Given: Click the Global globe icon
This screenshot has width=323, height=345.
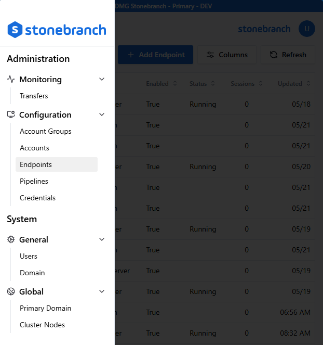Looking at the screenshot, I should click(x=11, y=292).
